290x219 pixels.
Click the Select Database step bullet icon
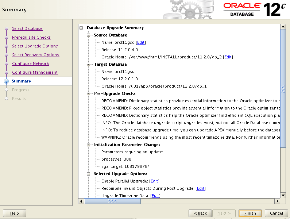[x=7, y=29]
